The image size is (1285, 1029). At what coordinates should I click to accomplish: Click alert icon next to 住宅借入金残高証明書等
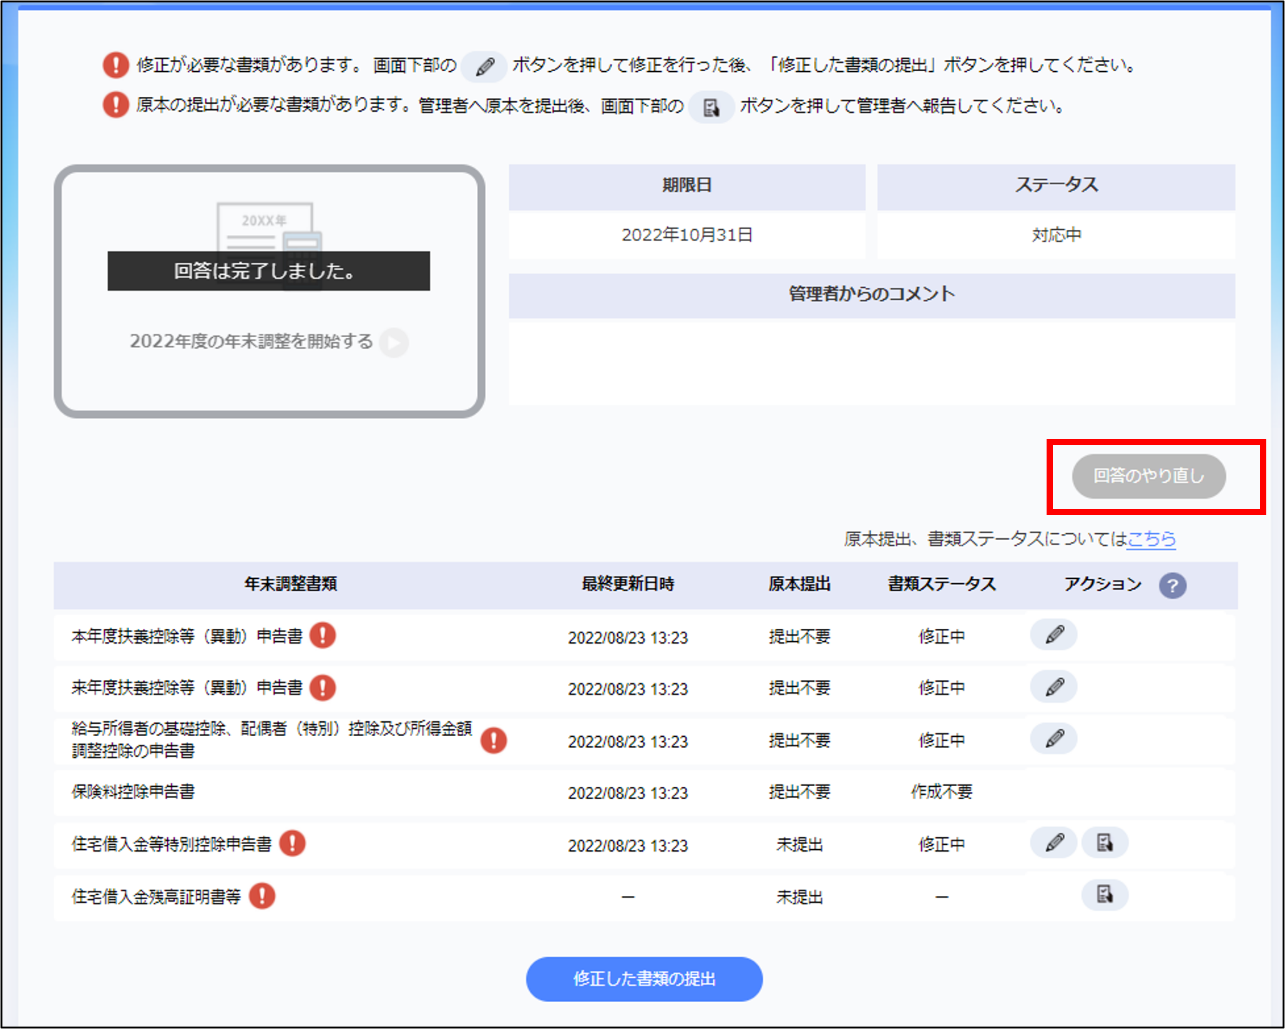(262, 896)
